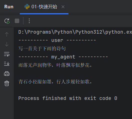Select the 01-快速开始 run tab
Screen dimensions: 132x119
[44, 7]
